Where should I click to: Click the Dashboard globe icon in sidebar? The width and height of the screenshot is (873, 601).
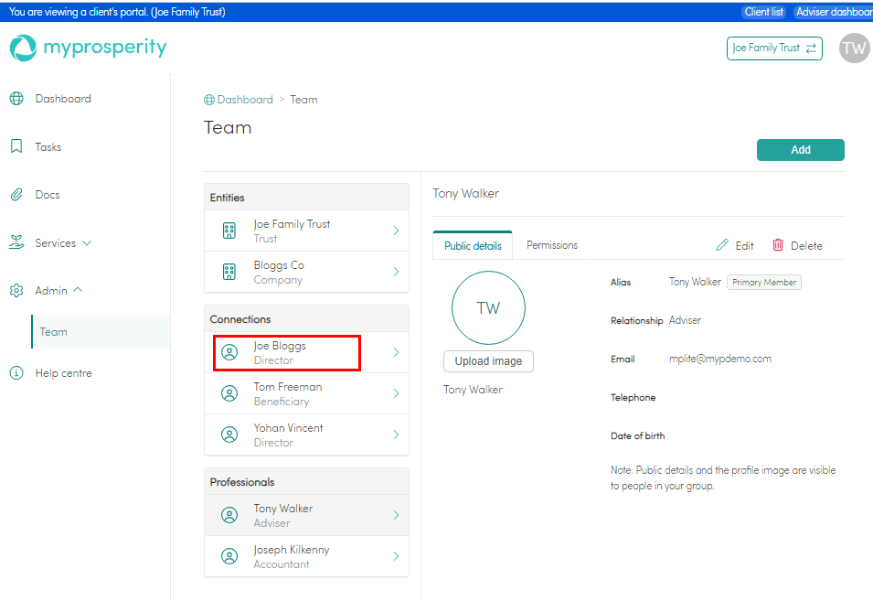pos(16,99)
